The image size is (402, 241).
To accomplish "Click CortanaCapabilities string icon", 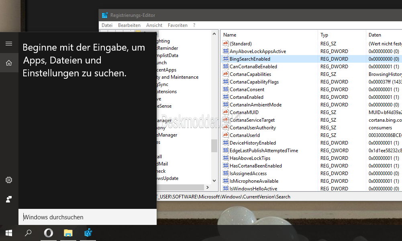I will [226, 74].
